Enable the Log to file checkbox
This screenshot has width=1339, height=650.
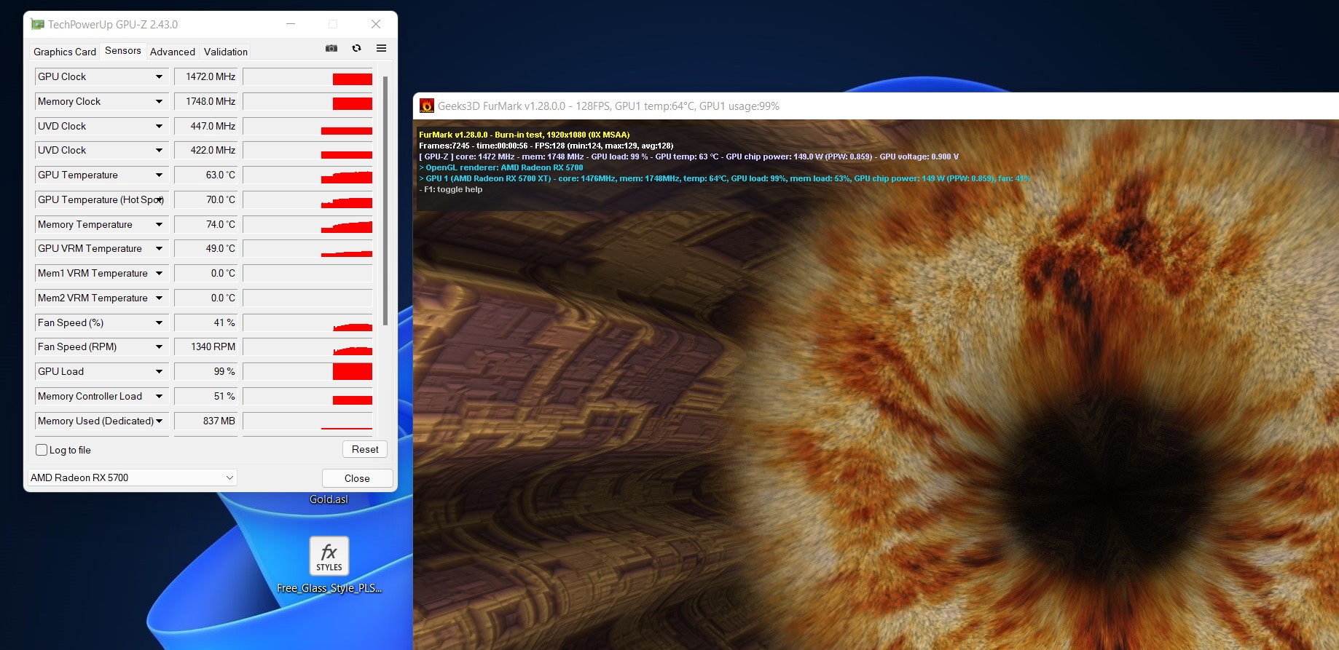42,450
